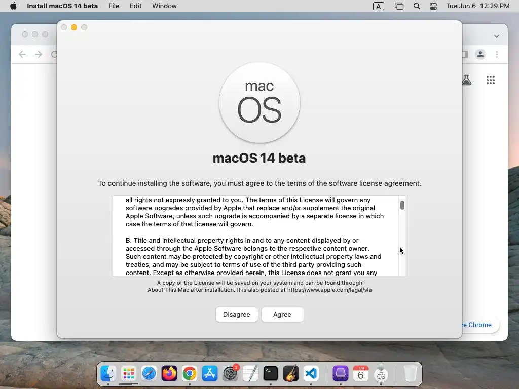Viewport: 519px width, 389px height.
Task: Open the Google apps grid in Chrome
Action: coord(491,80)
